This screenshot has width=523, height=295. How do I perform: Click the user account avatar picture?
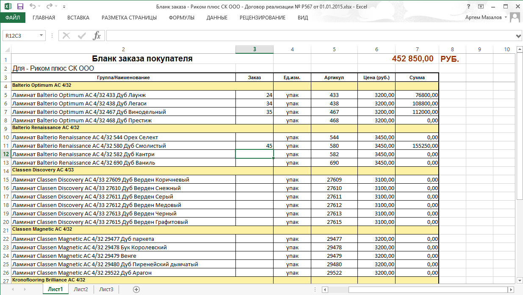point(515,17)
